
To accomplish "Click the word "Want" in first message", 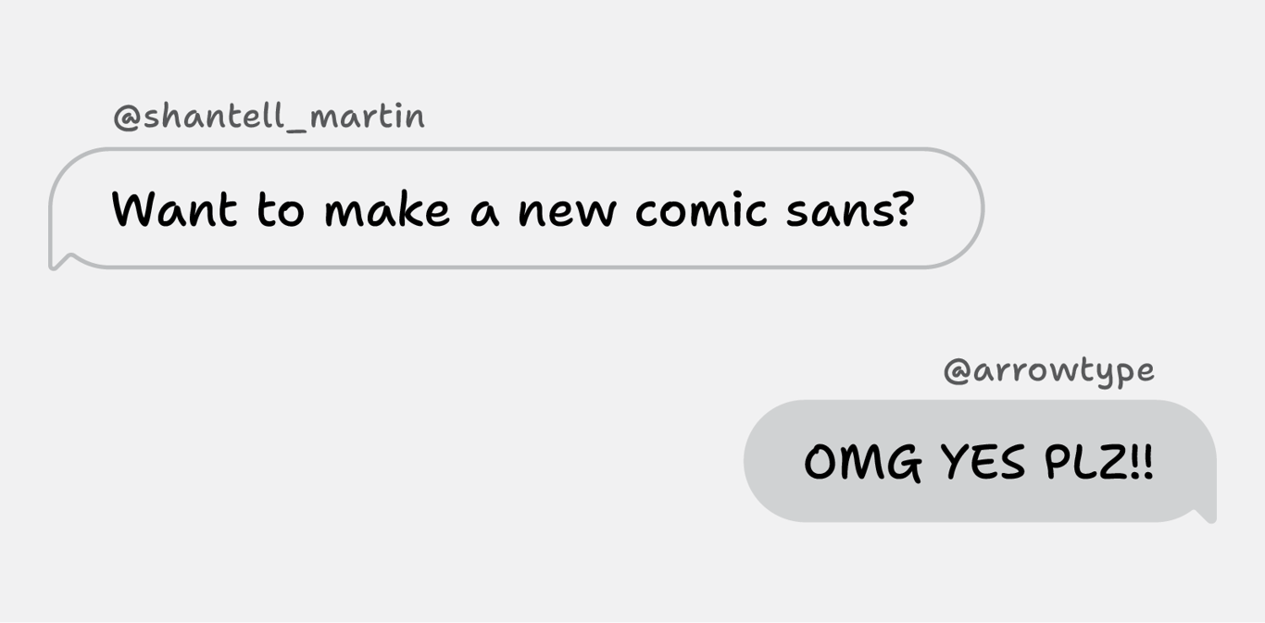I will point(174,209).
